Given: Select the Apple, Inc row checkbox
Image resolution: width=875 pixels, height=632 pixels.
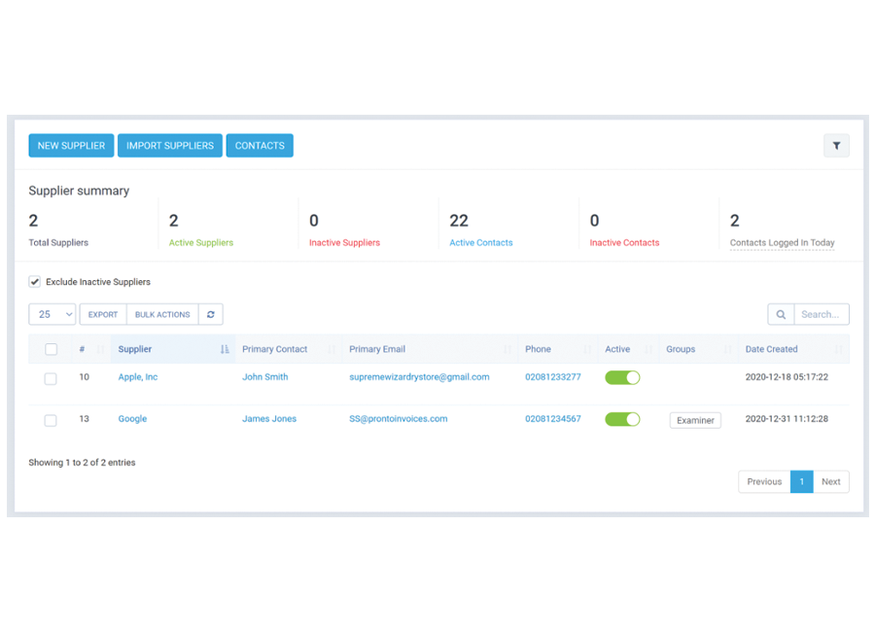Looking at the screenshot, I should point(51,378).
